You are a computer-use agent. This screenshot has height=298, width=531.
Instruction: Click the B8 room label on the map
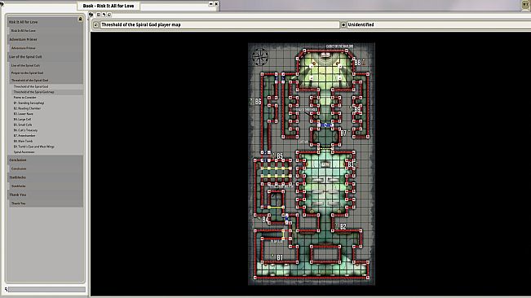pyautogui.click(x=357, y=63)
